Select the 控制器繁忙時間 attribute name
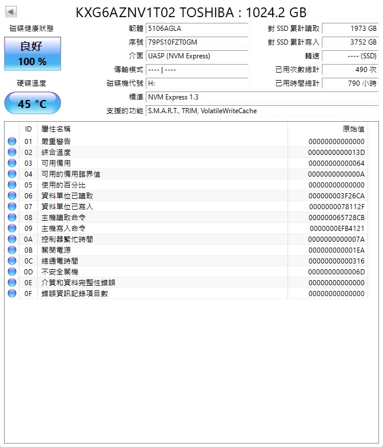The width and height of the screenshot is (383, 447). click(x=67, y=239)
